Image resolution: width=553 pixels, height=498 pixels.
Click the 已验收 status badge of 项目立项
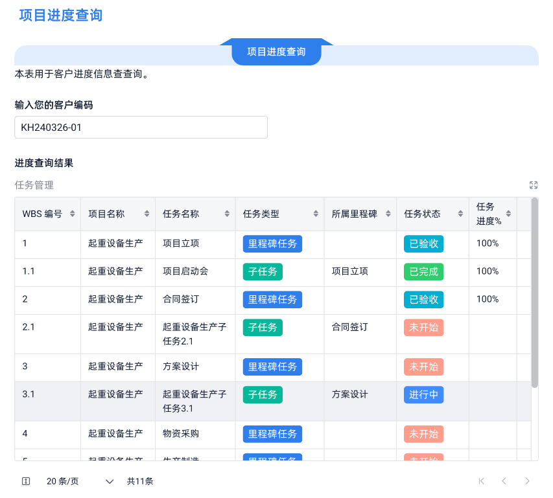(423, 244)
